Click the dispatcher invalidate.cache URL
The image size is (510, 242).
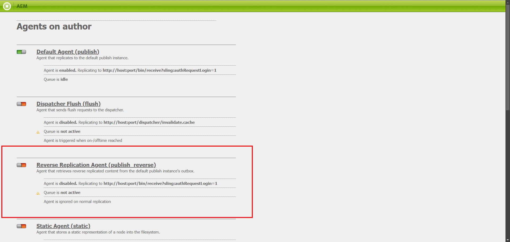(x=149, y=122)
